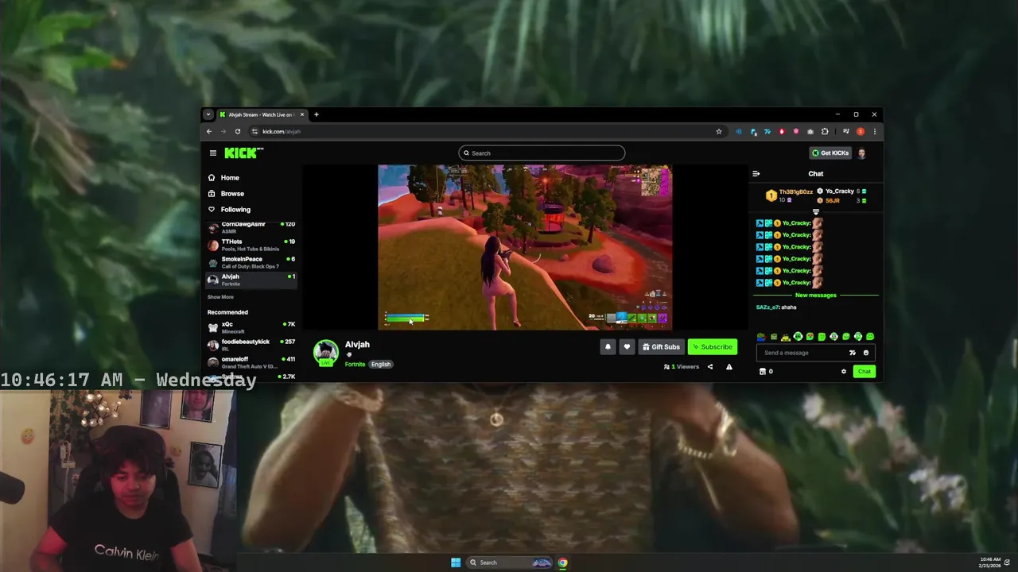Screen dimensions: 1018x572
Task: Click the New messages divider in chat
Action: point(816,296)
